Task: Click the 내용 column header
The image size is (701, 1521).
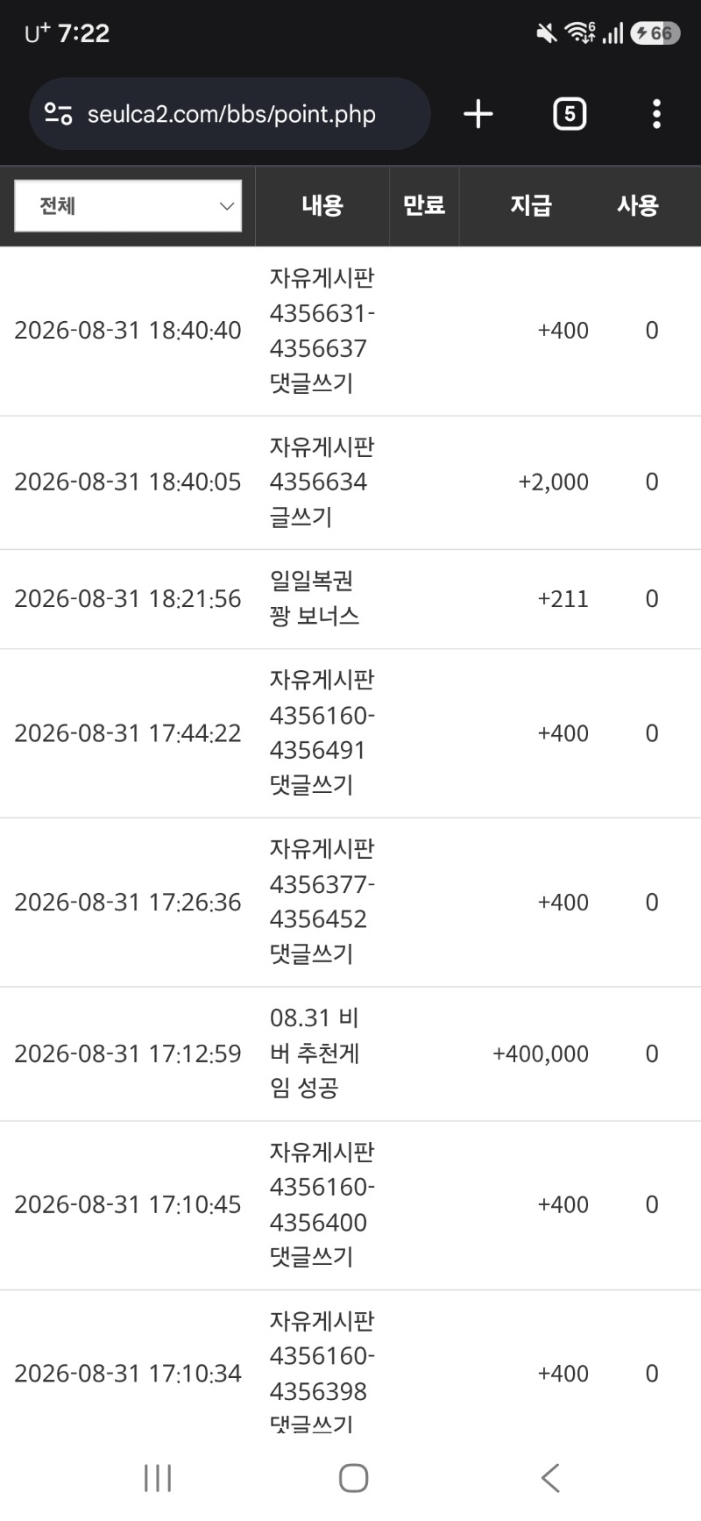Action: tap(322, 205)
